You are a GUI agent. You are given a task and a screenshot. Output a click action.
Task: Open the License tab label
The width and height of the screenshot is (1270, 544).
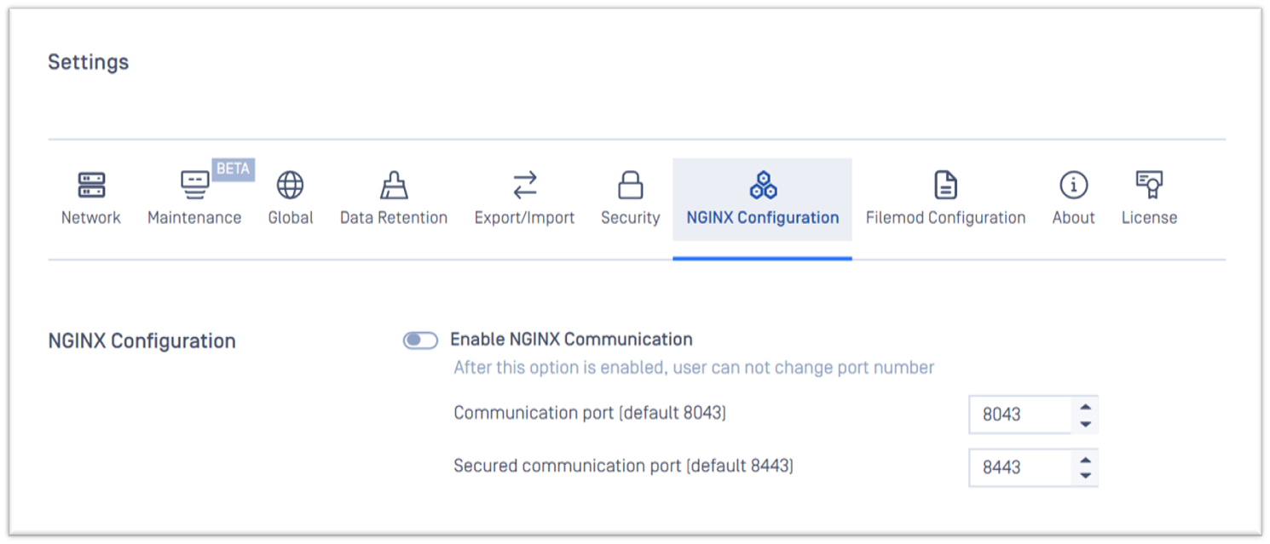point(1150,218)
